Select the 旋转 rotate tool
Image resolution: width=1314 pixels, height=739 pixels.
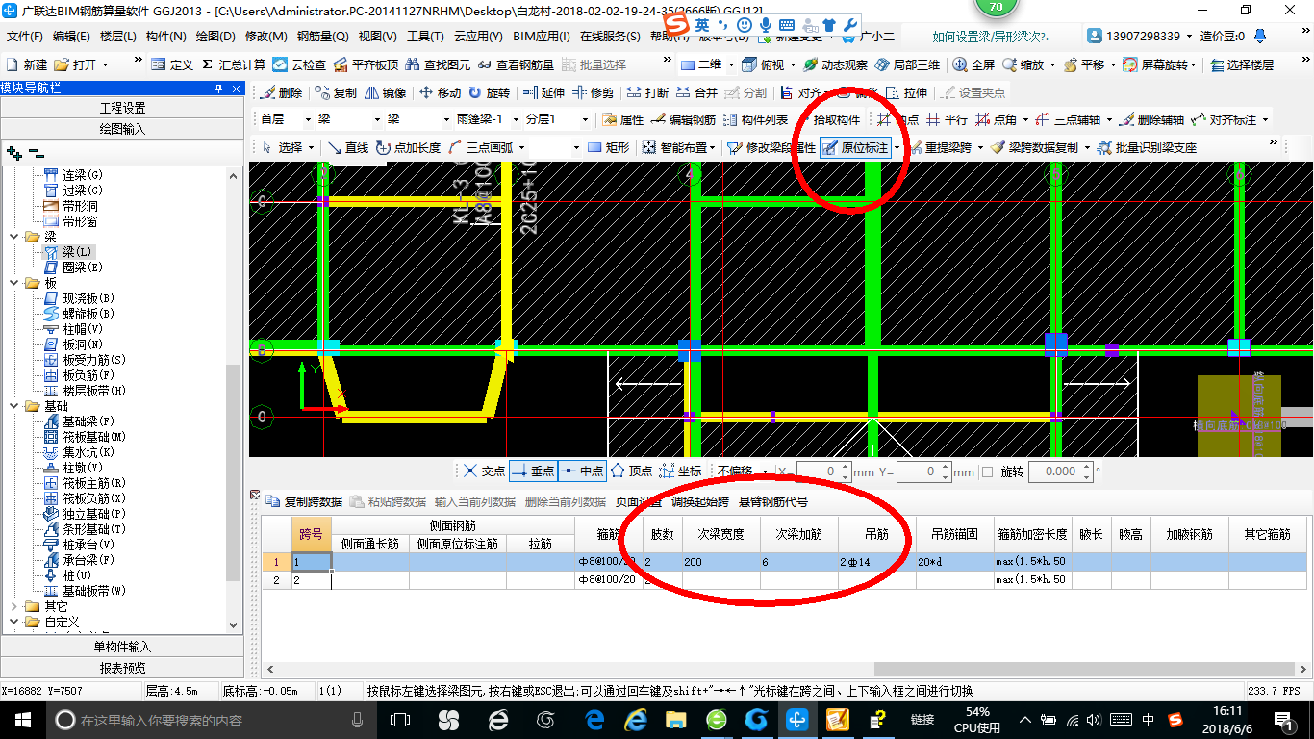[x=489, y=93]
